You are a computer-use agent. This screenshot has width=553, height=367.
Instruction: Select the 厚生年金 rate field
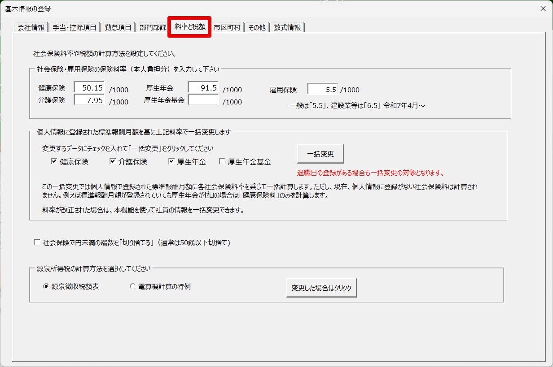(x=203, y=88)
